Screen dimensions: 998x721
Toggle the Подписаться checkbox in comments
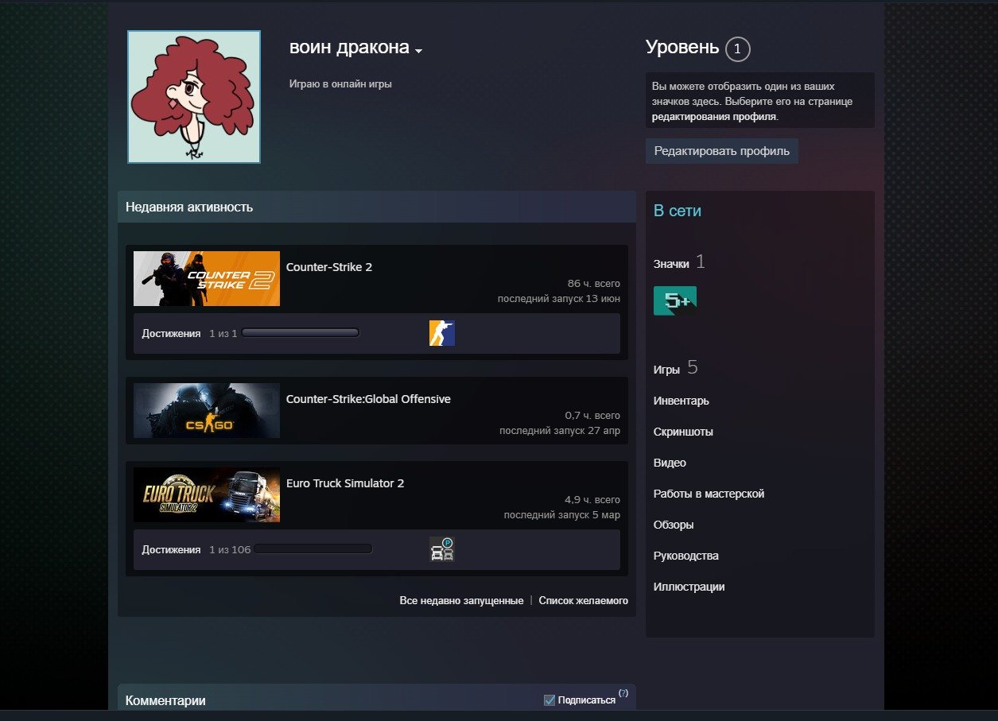(549, 700)
